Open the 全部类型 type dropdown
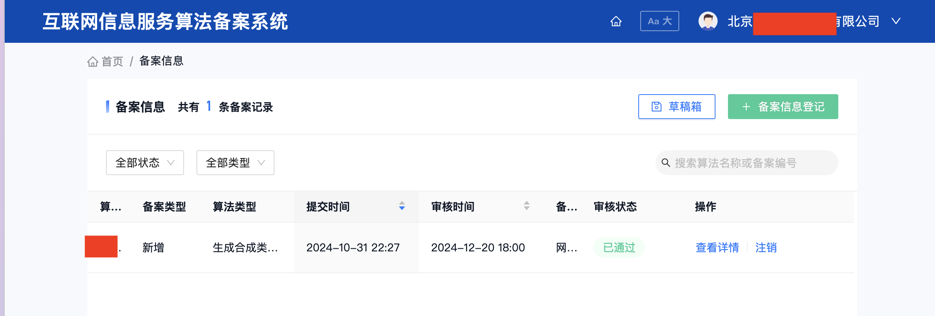 [x=235, y=163]
